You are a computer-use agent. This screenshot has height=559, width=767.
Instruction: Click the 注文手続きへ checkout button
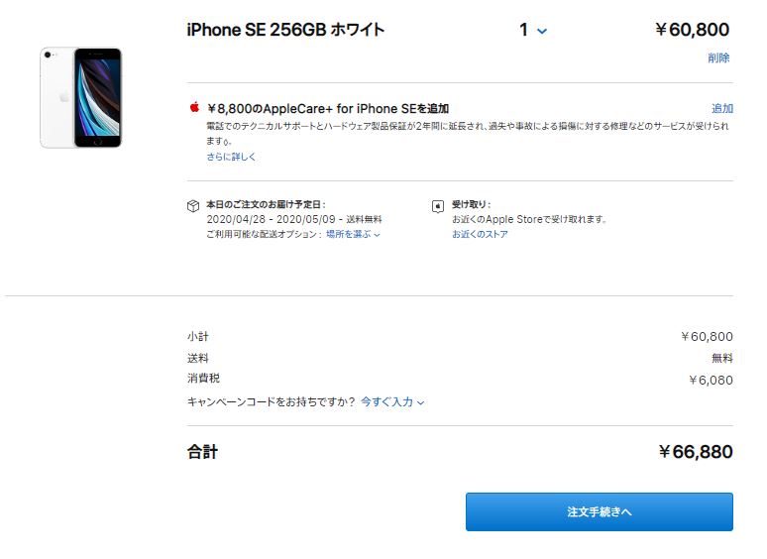[600, 511]
